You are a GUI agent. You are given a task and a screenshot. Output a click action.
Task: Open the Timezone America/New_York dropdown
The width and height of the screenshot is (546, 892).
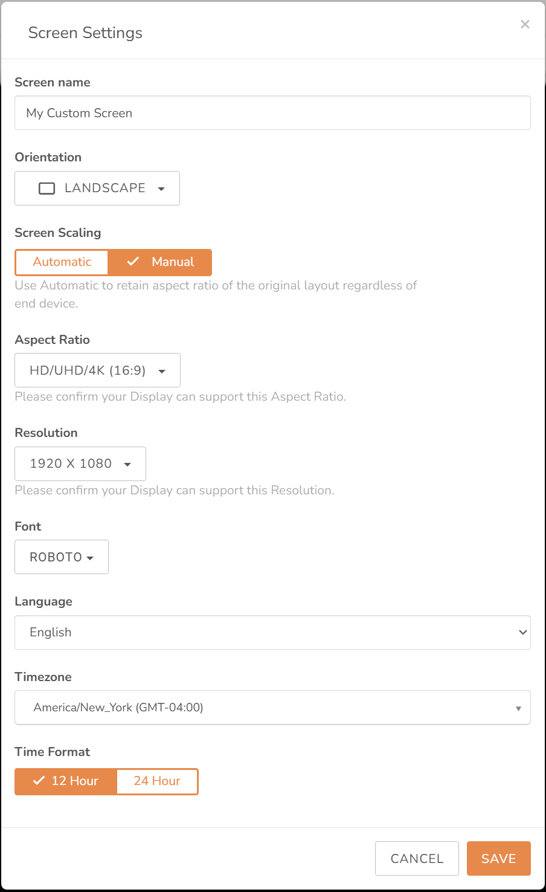coord(272,707)
